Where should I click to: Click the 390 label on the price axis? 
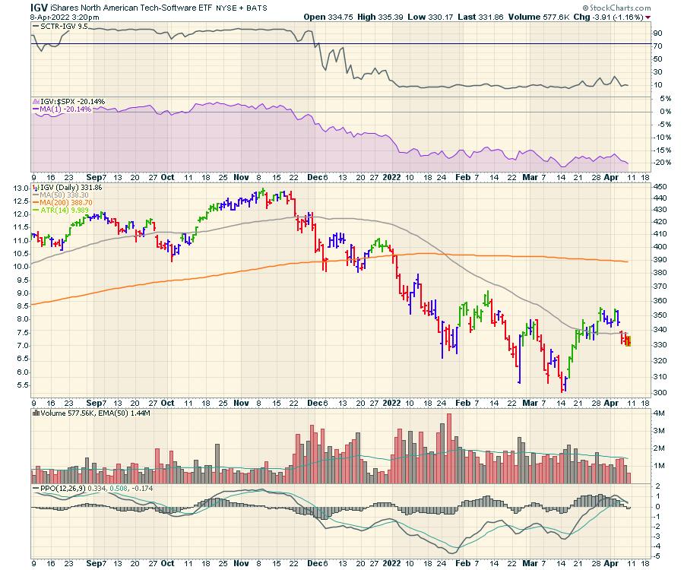(x=660, y=259)
